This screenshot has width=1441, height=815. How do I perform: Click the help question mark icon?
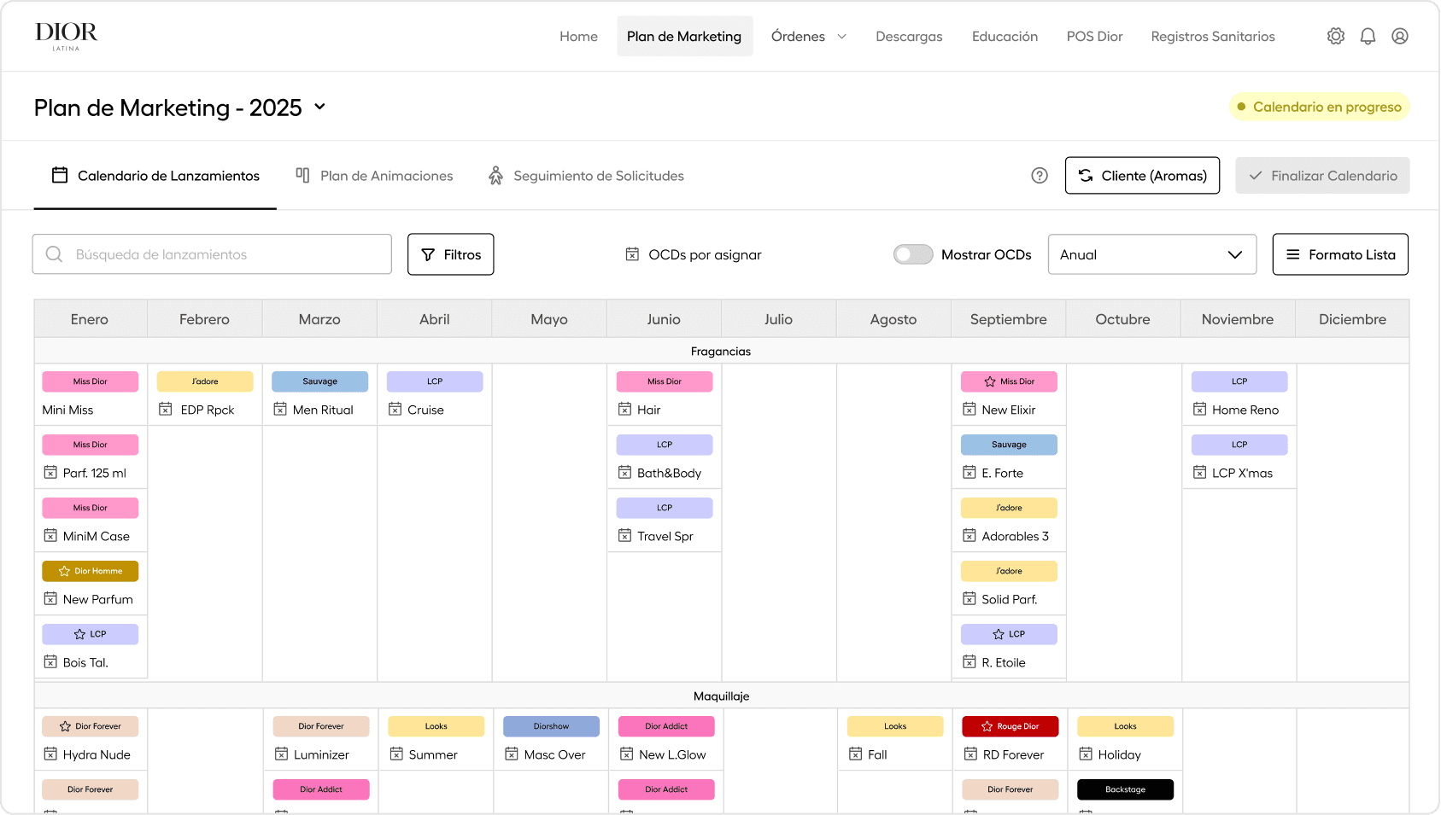point(1040,175)
